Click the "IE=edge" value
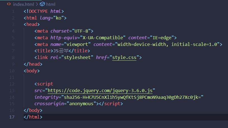The width and height of the screenshot is (228, 128). [x=162, y=38]
